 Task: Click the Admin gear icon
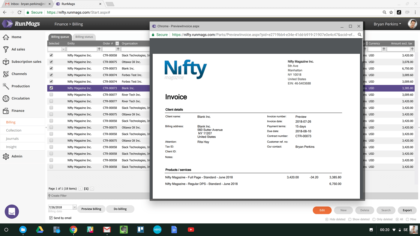[x=6, y=156]
